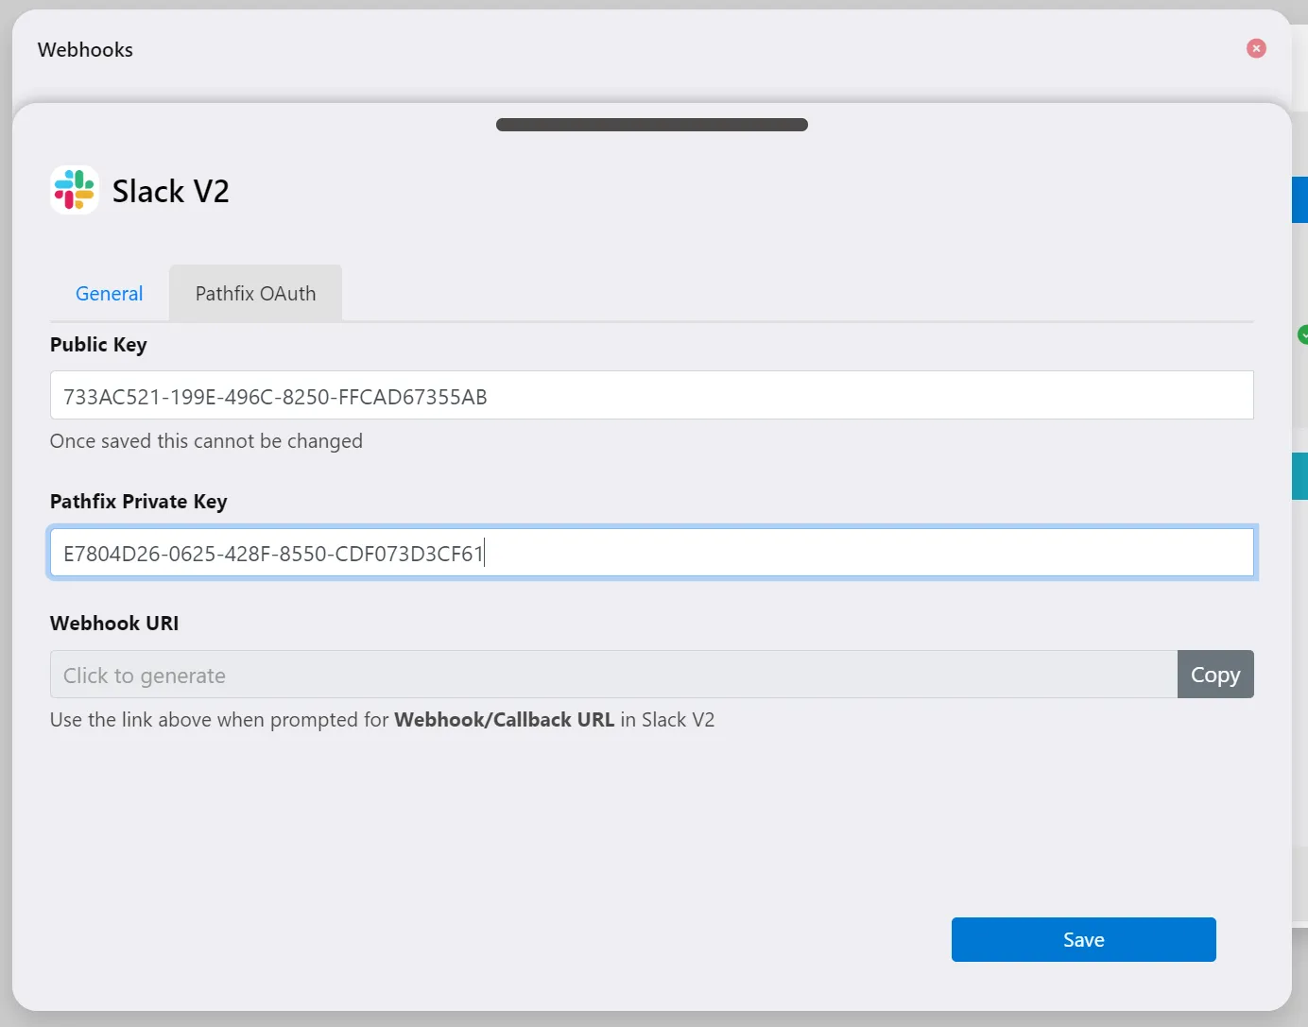This screenshot has width=1308, height=1027.
Task: Click into the Pathfix Private Key field
Action: [x=652, y=552]
